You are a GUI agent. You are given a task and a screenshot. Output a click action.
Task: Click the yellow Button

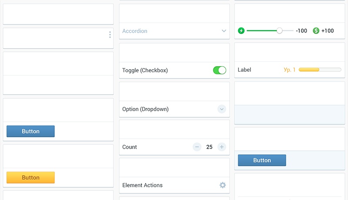click(x=30, y=177)
